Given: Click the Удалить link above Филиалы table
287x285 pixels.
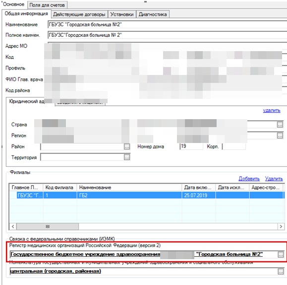Looking at the screenshot, I should [x=274, y=178].
